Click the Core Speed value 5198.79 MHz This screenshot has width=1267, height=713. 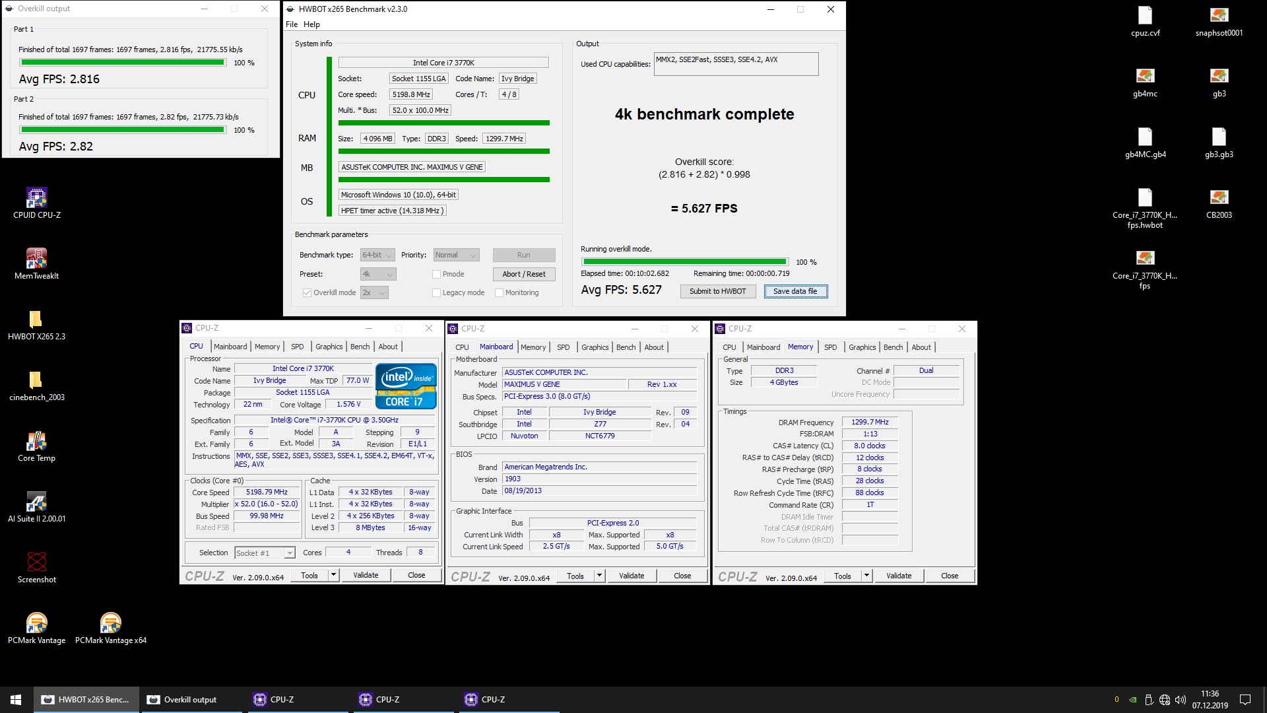coord(267,492)
